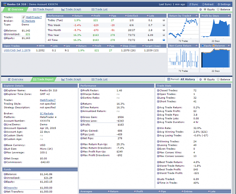
Task: Sync the account data
Action: click(194, 5)
